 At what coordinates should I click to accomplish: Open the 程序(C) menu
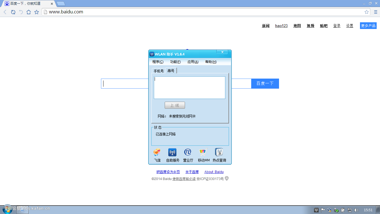(x=158, y=62)
